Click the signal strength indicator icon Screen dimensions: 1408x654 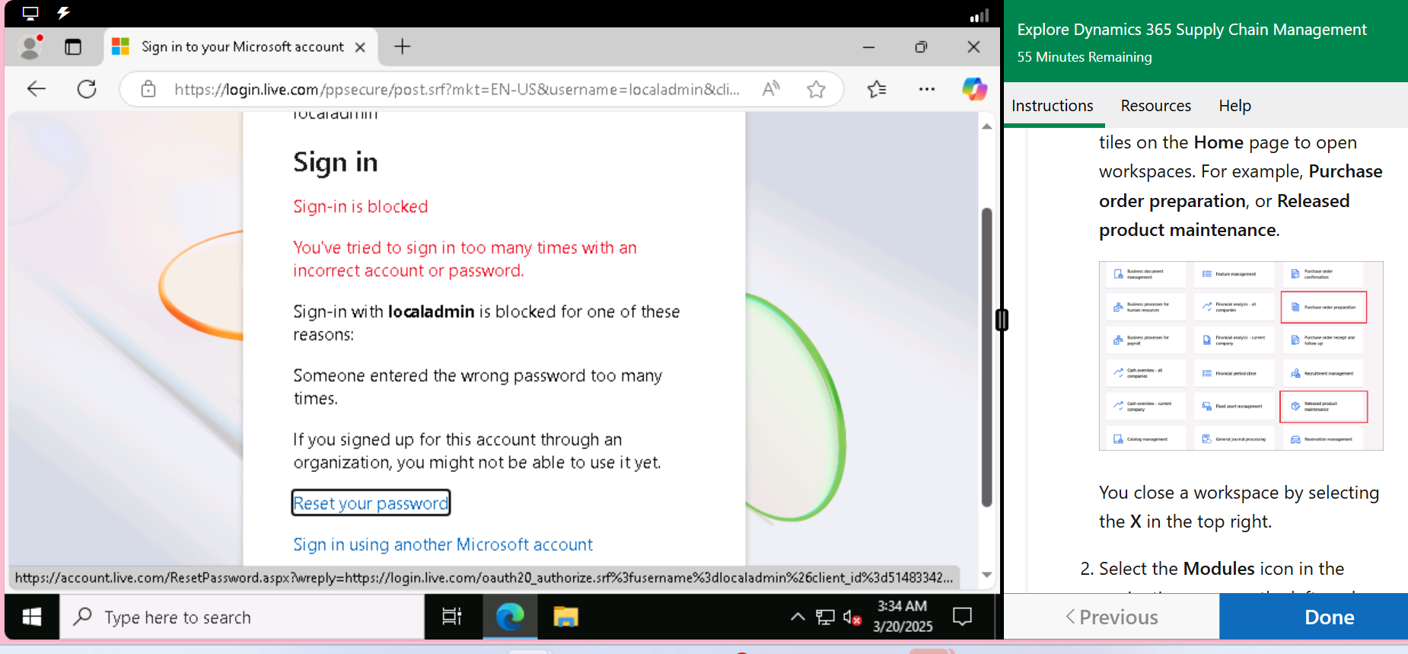980,15
